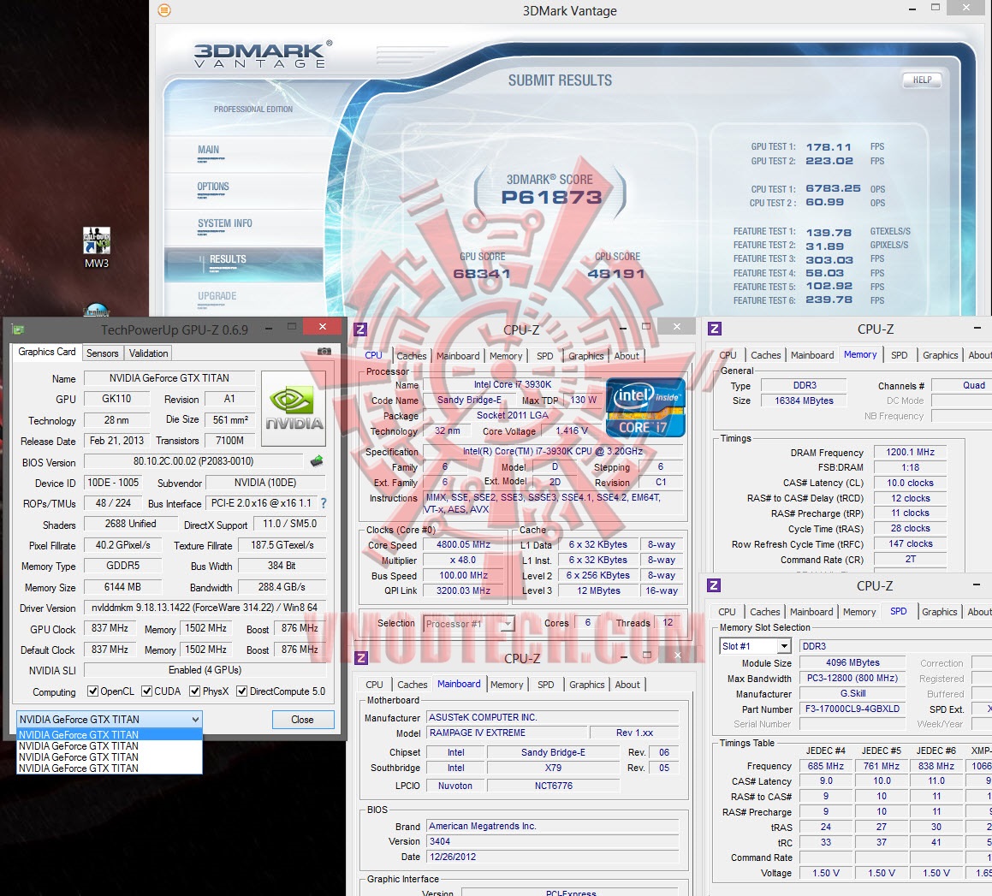Toggle the DirectCompute 5.0 checkbox
992x896 pixels.
[x=241, y=691]
